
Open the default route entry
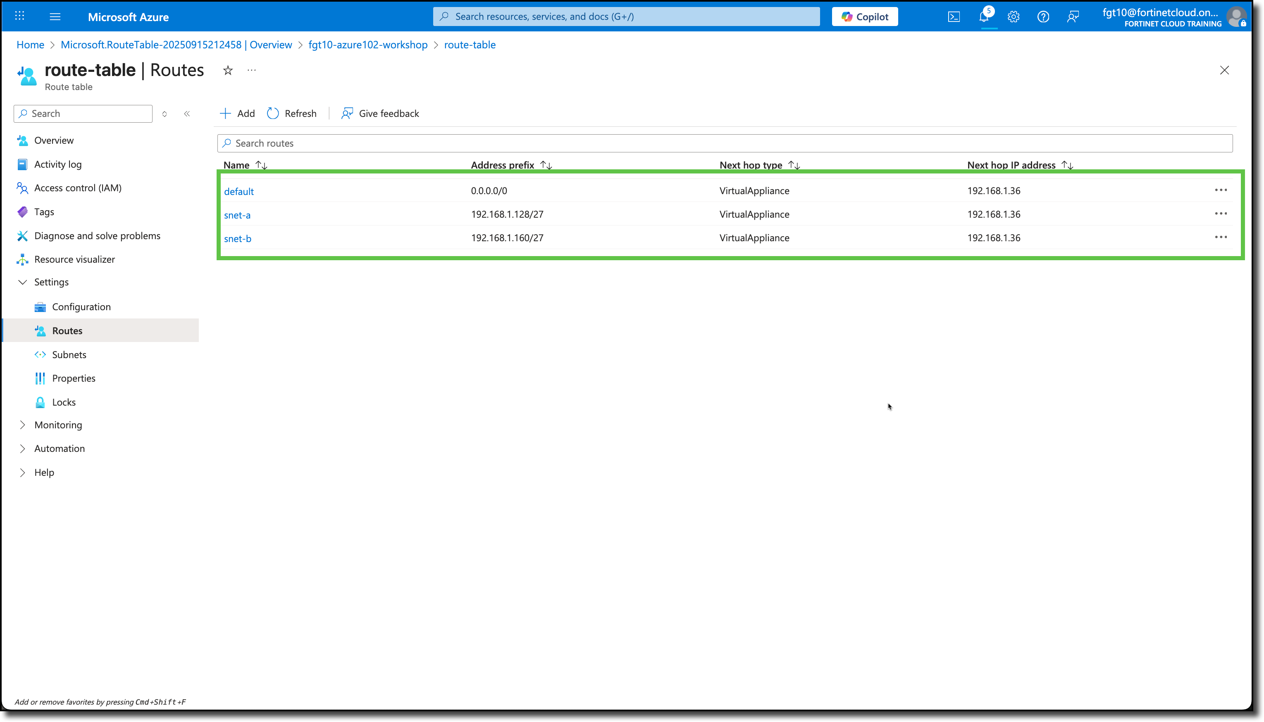[238, 191]
